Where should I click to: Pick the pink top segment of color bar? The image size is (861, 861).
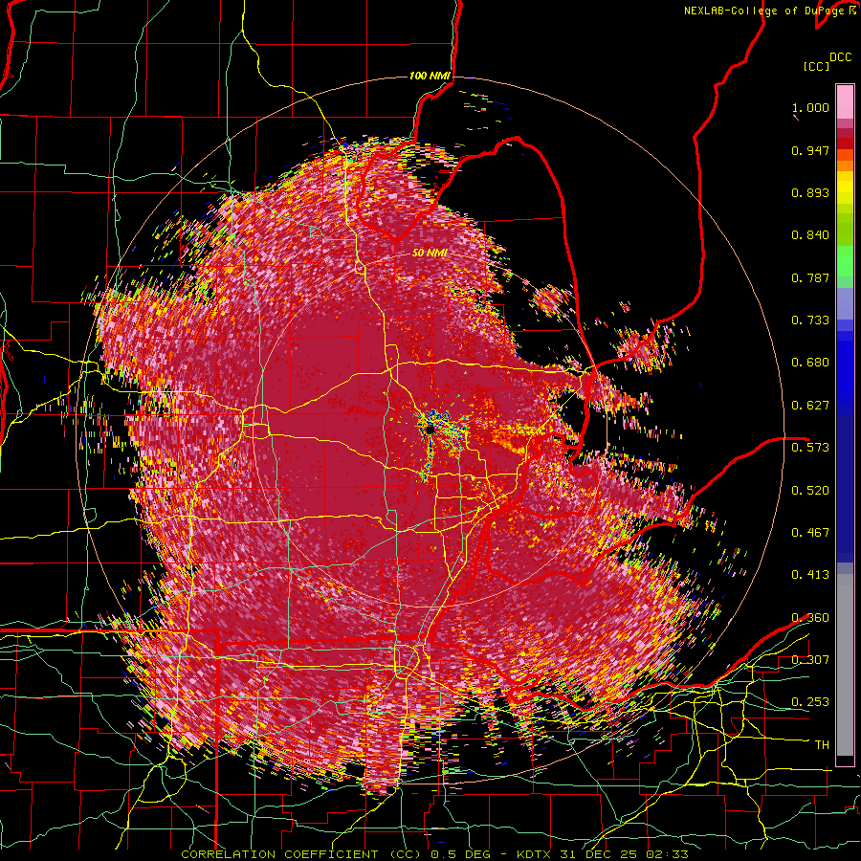pos(845,101)
